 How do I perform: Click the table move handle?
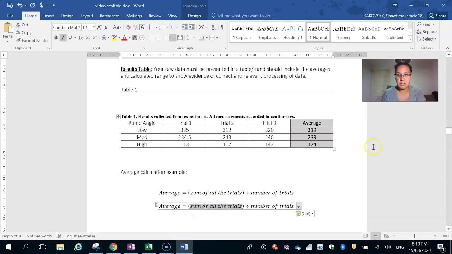click(x=118, y=117)
